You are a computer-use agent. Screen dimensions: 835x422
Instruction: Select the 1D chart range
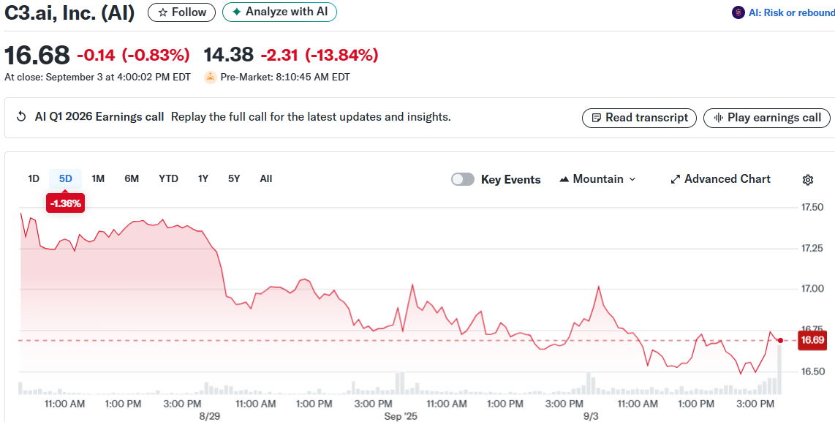coord(34,179)
